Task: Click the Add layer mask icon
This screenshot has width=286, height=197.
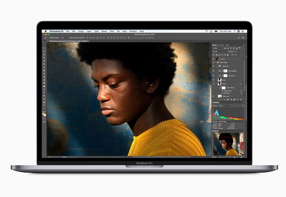Action: (228, 99)
